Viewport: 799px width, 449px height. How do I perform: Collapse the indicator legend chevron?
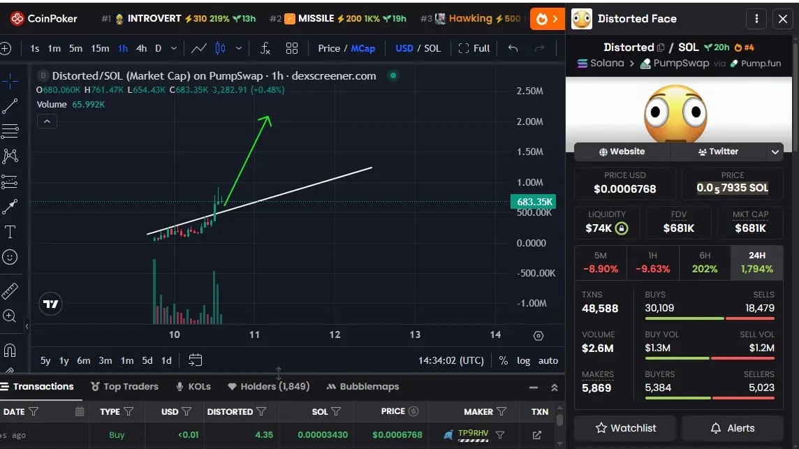pos(47,122)
